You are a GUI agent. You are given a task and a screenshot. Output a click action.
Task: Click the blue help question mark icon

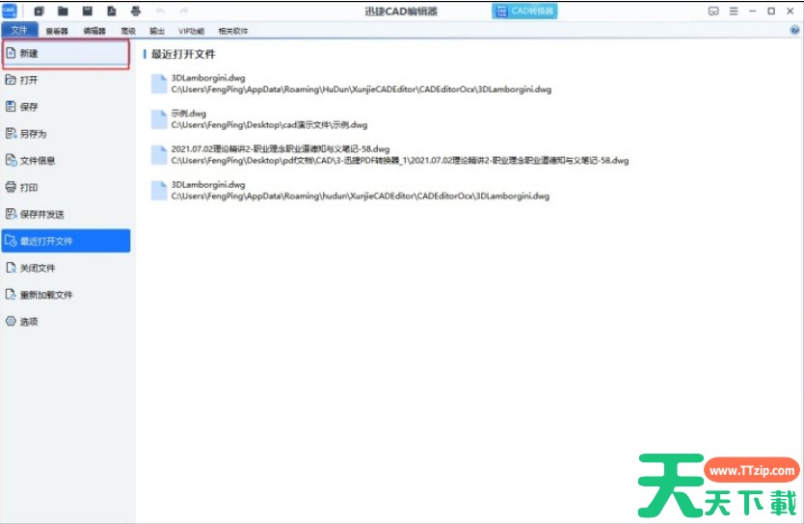[x=794, y=30]
